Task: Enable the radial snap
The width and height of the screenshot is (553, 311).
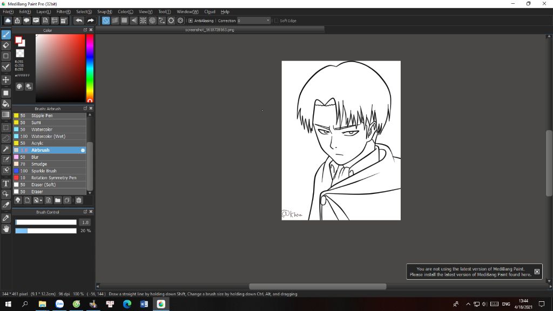Action: [143, 21]
